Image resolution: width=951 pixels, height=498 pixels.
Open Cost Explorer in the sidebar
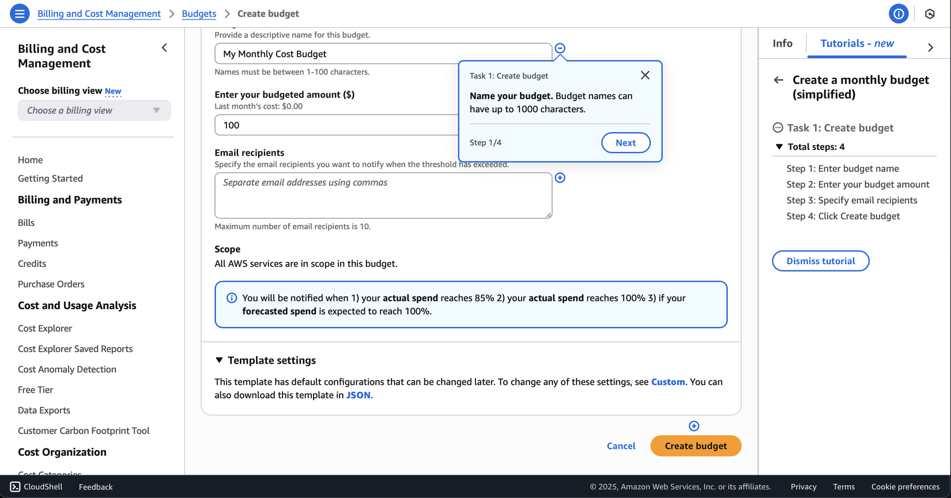[45, 328]
